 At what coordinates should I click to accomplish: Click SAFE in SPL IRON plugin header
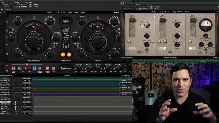coord(30,6)
